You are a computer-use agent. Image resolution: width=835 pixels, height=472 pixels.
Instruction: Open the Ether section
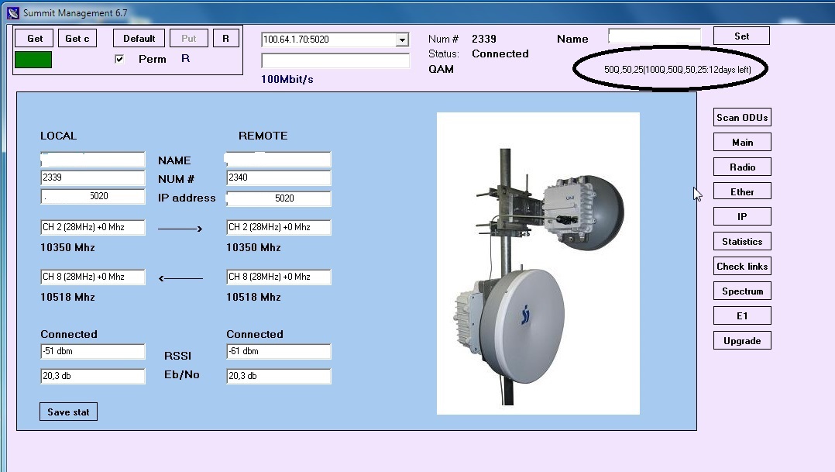click(x=742, y=191)
